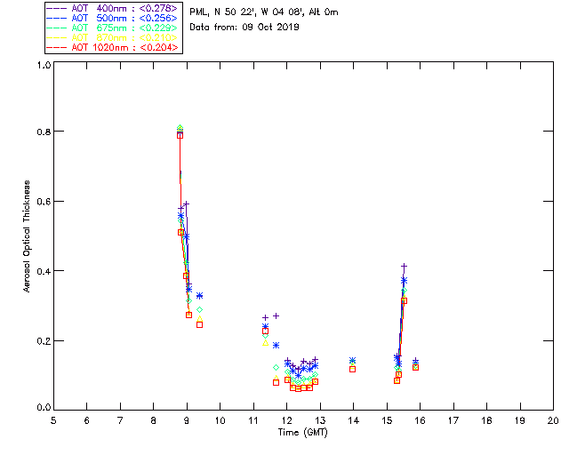This screenshot has width=569, height=455.
Task: Click the x-axis tick label 12
Action: click(x=287, y=420)
